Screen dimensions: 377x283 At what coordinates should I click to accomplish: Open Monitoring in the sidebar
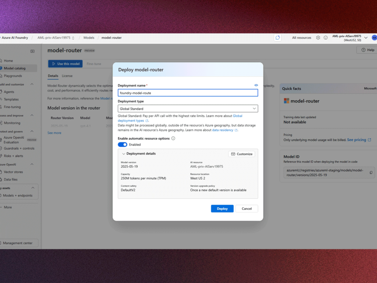12,123
